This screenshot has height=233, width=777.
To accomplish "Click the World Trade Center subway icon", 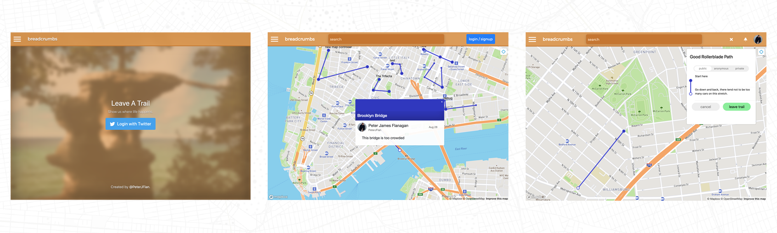I will pyautogui.click(x=324, y=115).
